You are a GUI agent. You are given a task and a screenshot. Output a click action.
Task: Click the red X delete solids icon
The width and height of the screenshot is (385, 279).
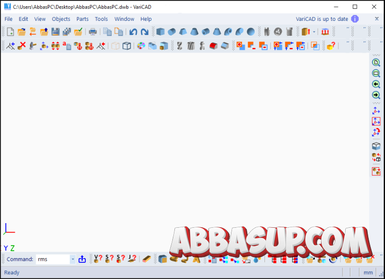[x=21, y=45]
